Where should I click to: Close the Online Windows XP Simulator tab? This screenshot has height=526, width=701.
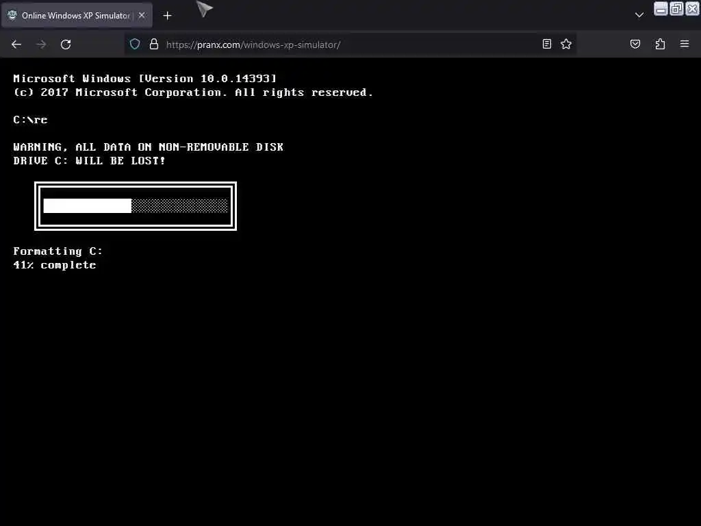click(142, 15)
